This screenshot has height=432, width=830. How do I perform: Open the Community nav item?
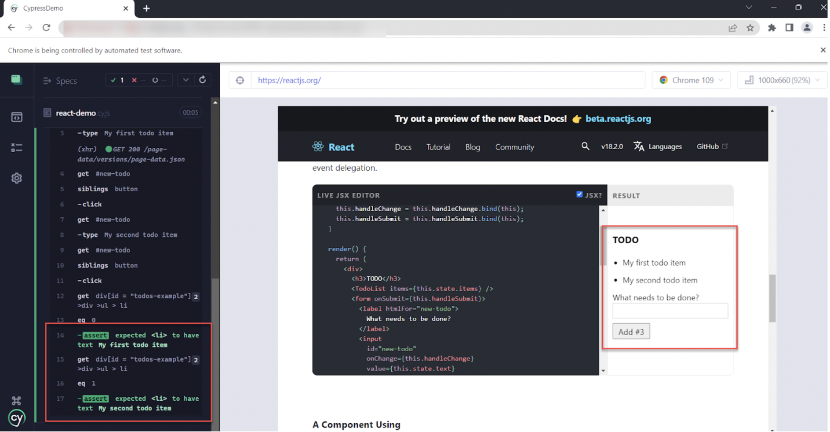click(x=514, y=147)
